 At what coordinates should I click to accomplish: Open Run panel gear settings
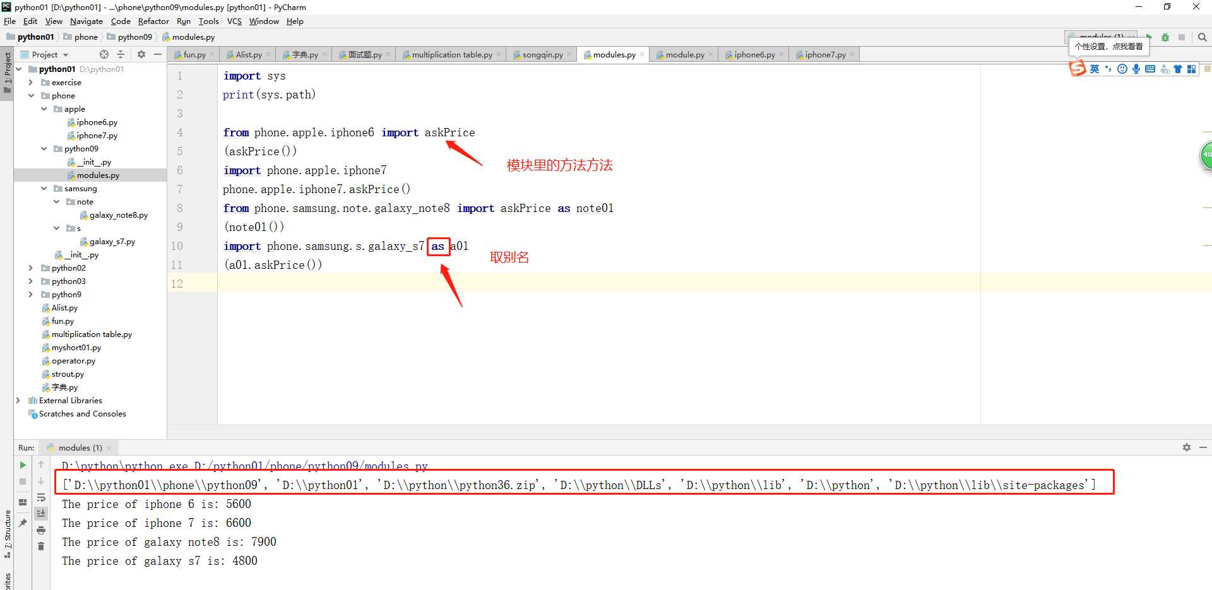(x=1187, y=447)
